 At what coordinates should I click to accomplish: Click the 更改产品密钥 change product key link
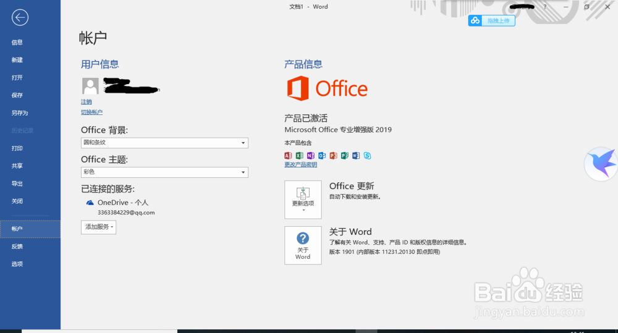coord(301,165)
